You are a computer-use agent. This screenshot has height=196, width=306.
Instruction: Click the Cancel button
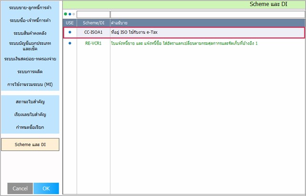[x=20, y=188]
